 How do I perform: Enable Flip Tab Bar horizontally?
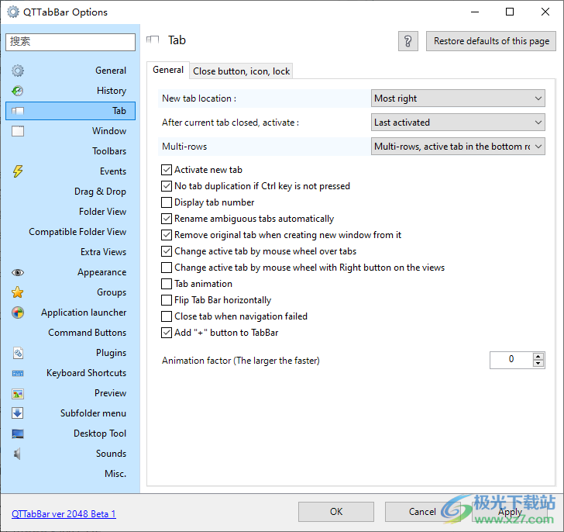click(166, 300)
